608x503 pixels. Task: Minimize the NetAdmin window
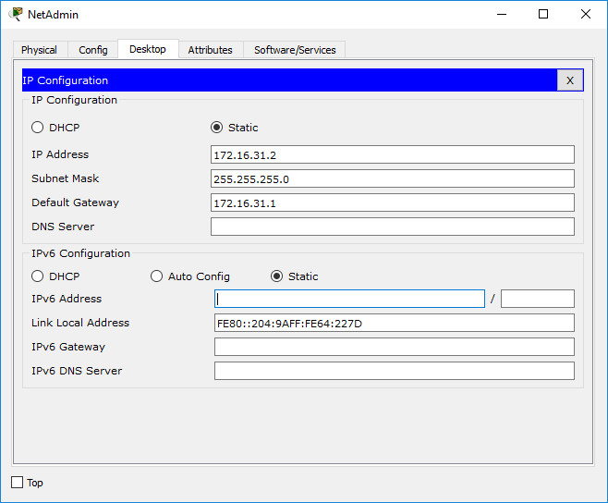[x=502, y=15]
